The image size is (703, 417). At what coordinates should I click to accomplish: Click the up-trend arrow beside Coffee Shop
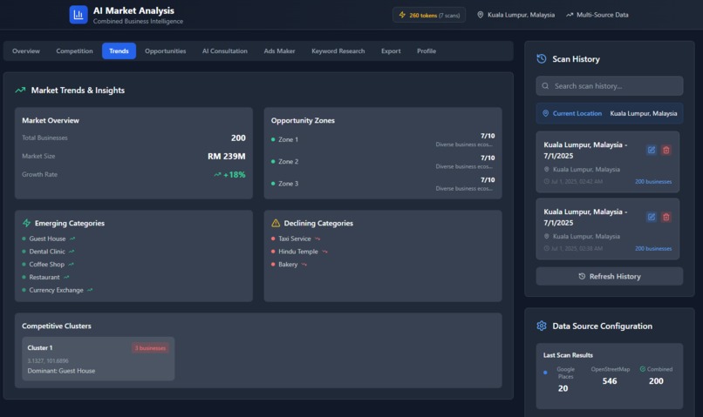click(x=72, y=265)
